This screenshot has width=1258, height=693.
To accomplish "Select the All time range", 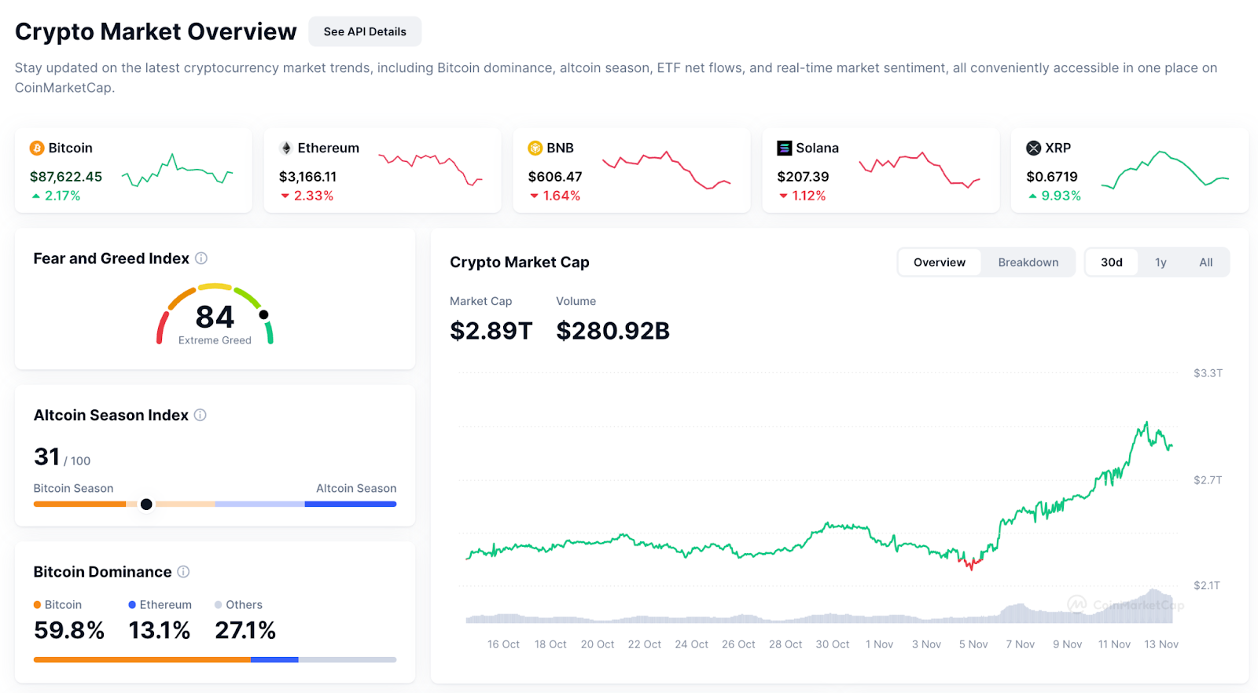I will 1206,262.
